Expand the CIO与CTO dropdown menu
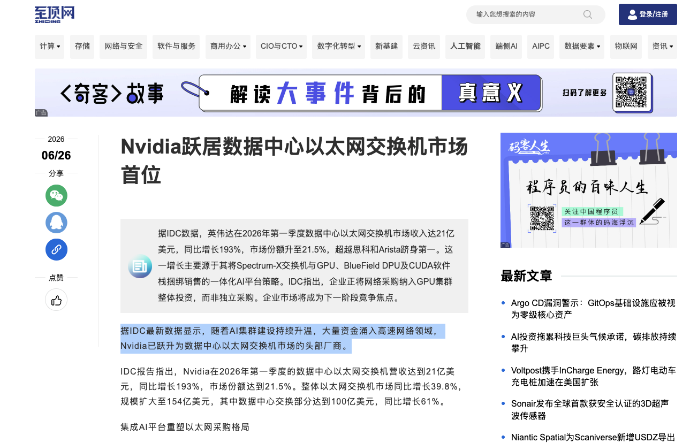The image size is (690, 443). point(282,47)
